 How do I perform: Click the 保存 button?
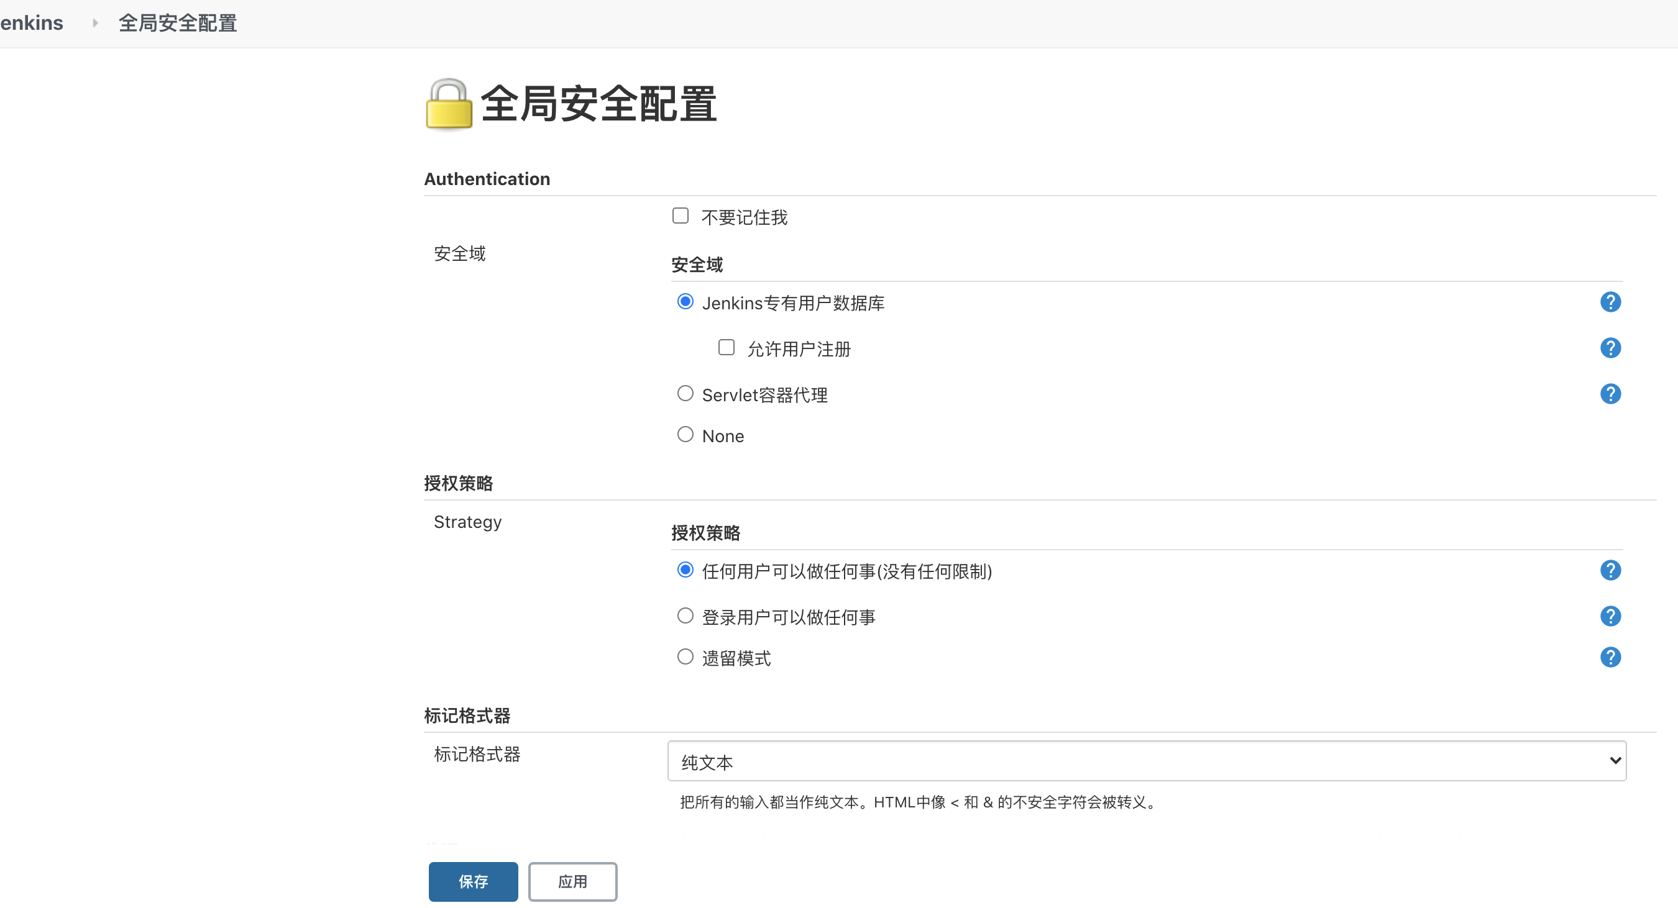point(473,882)
